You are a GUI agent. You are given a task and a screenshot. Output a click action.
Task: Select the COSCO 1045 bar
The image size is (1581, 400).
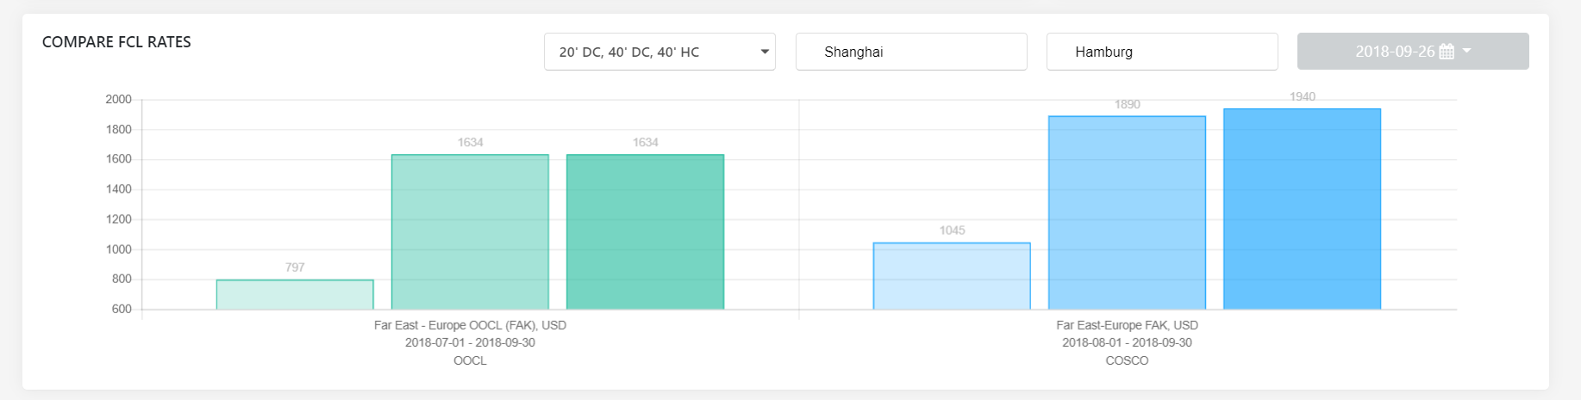(x=952, y=276)
